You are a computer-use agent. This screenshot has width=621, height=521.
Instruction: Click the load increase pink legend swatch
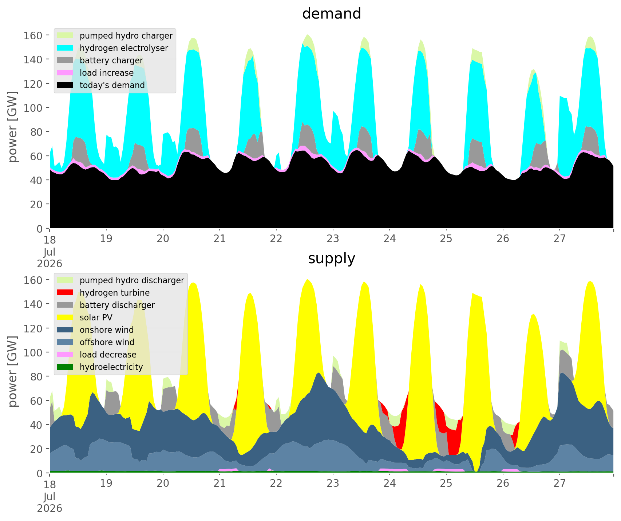click(66, 73)
